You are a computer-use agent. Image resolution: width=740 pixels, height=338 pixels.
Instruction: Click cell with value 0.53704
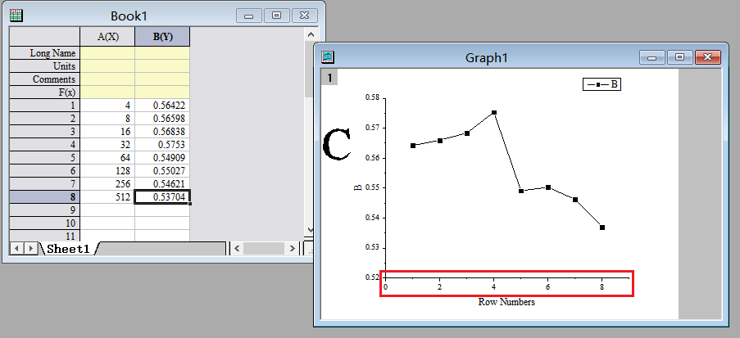coord(162,197)
